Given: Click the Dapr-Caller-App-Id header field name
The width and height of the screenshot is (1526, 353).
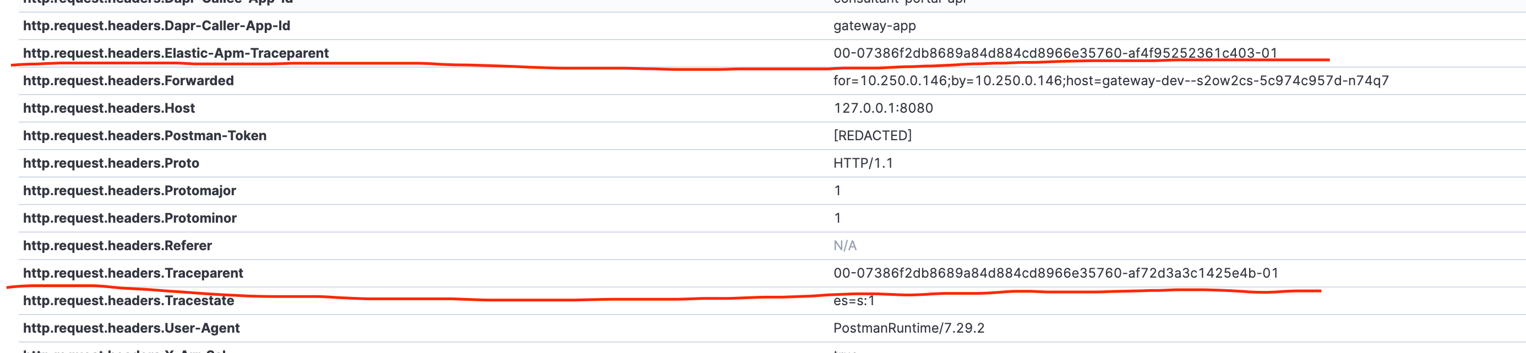Looking at the screenshot, I should tap(156, 26).
